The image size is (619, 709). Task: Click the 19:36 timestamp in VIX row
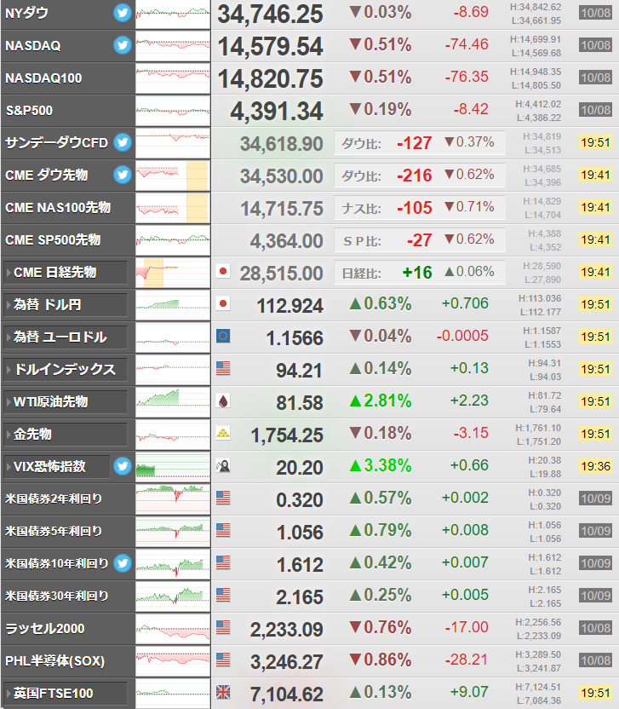595,466
